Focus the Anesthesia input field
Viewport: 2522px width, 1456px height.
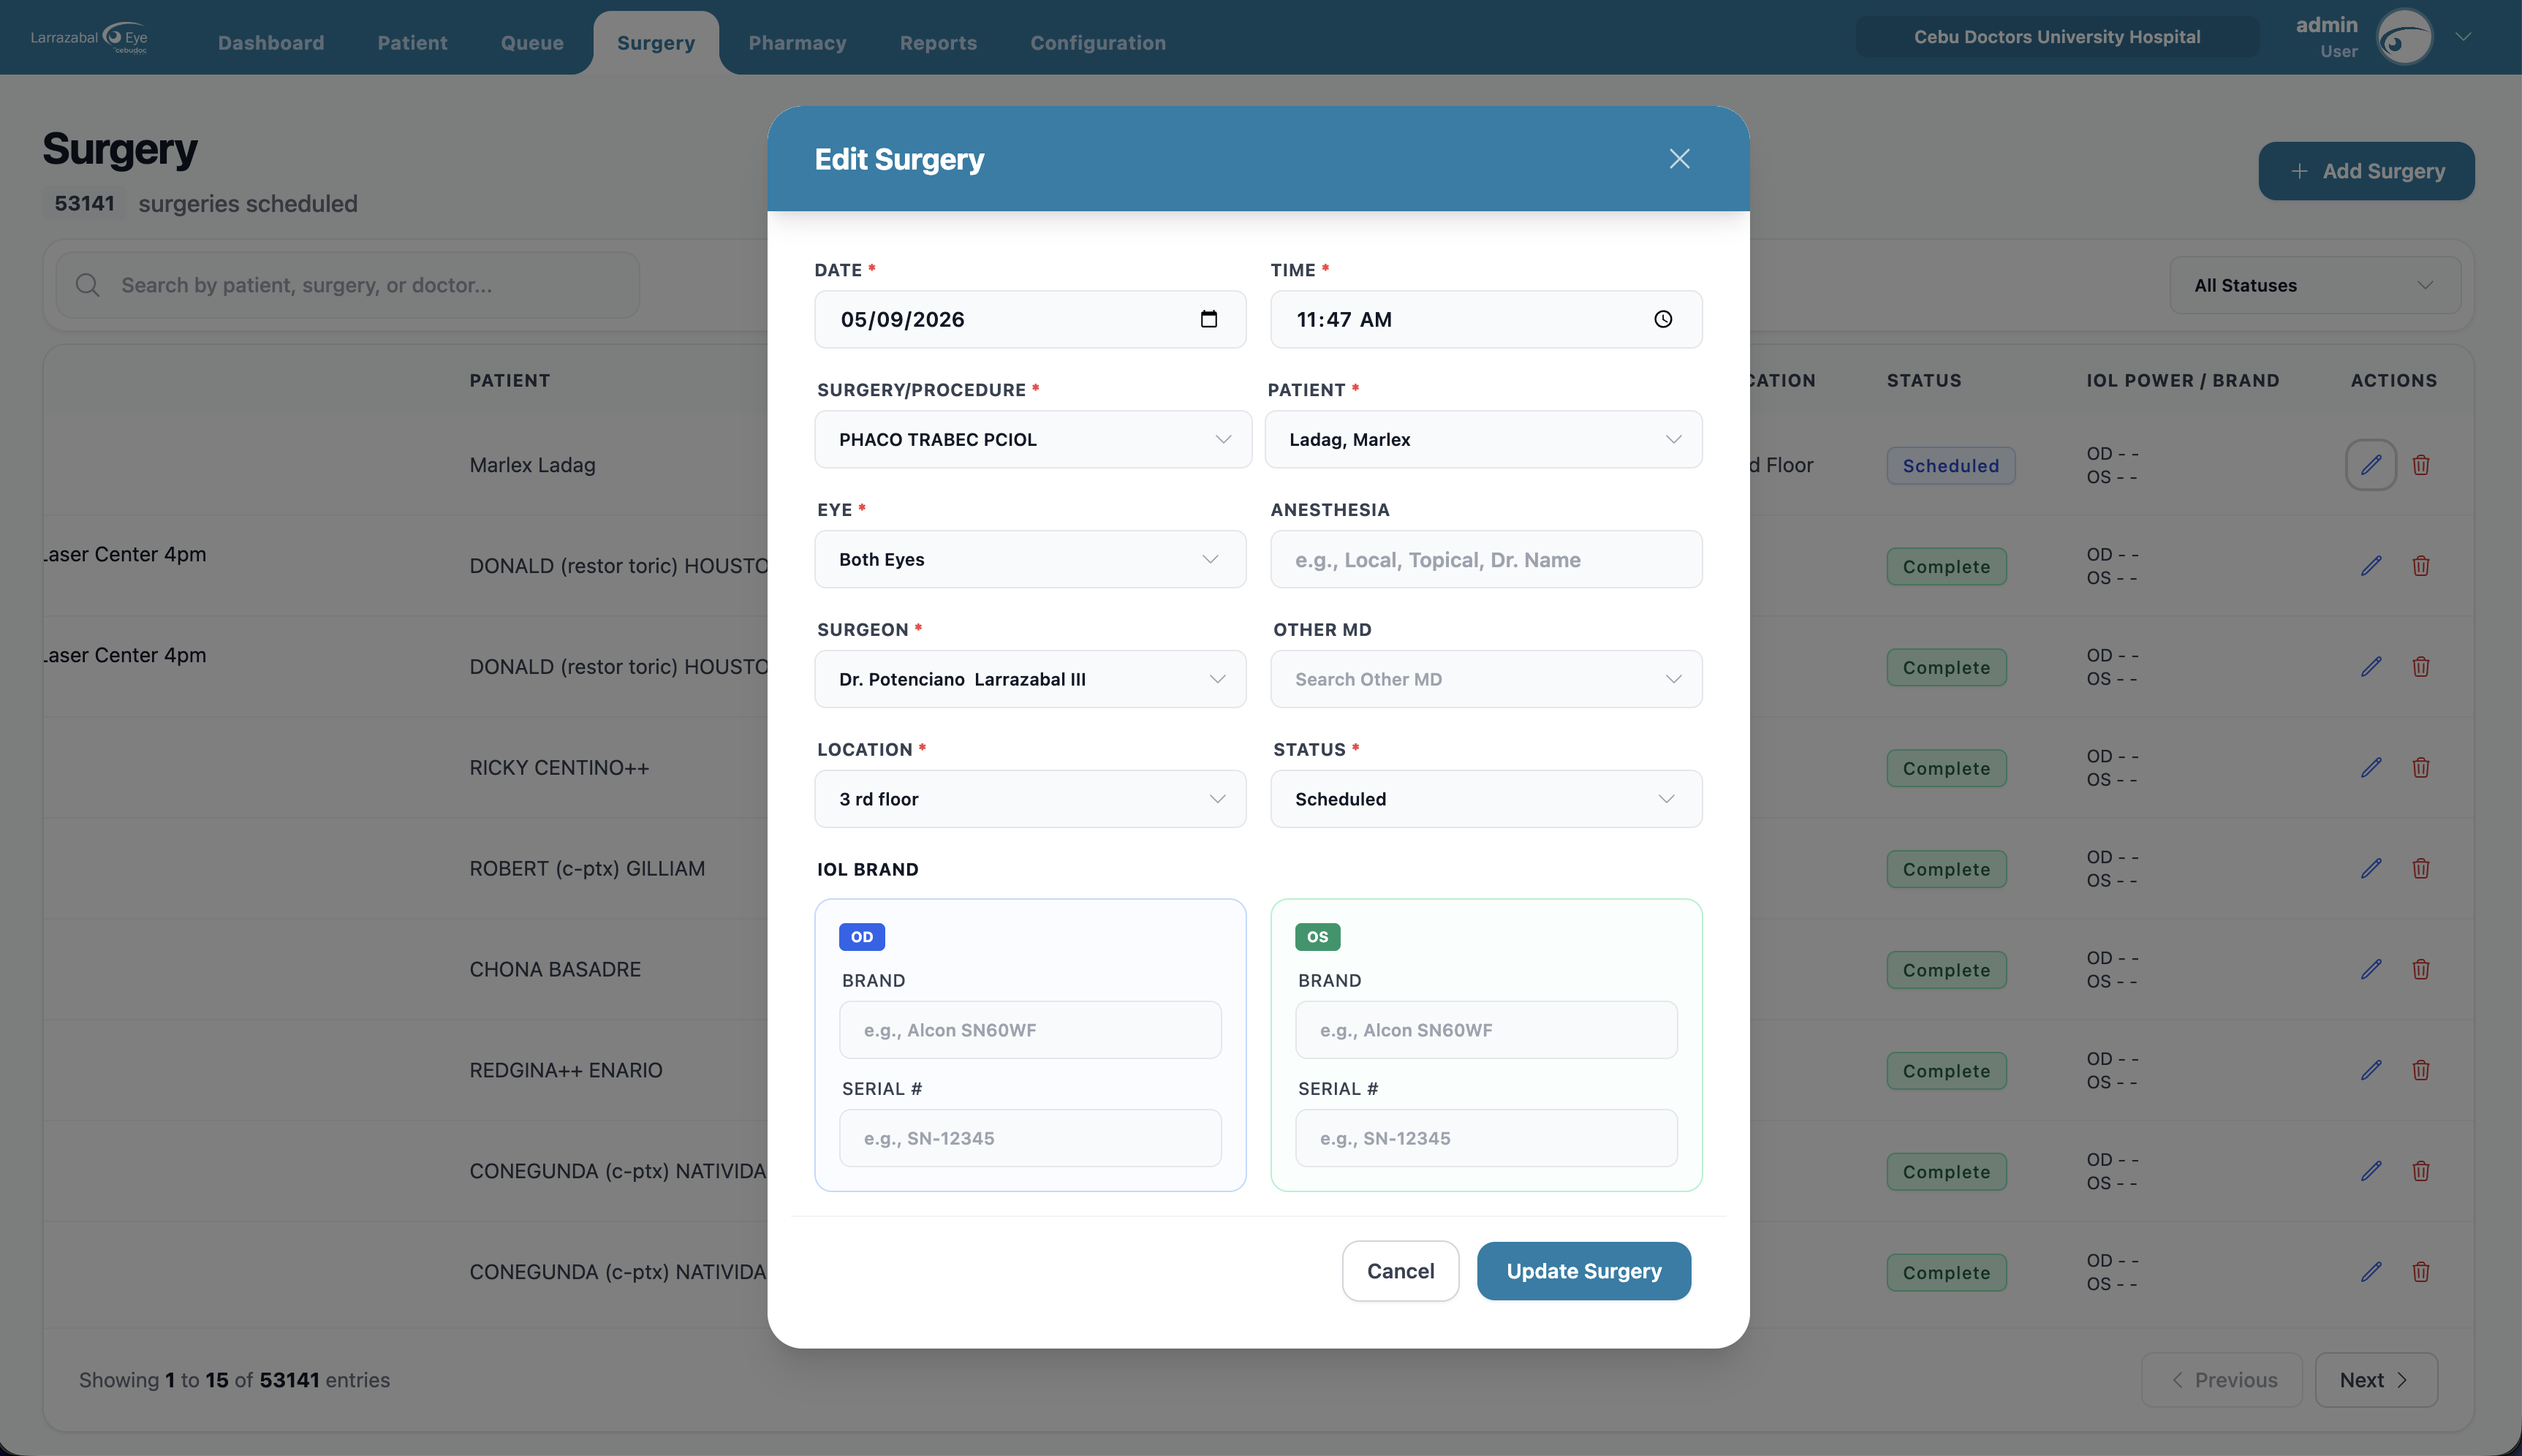click(x=1486, y=559)
